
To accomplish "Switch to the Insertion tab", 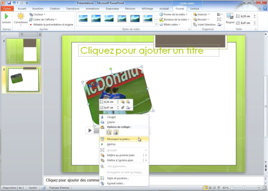I will click(38, 8).
